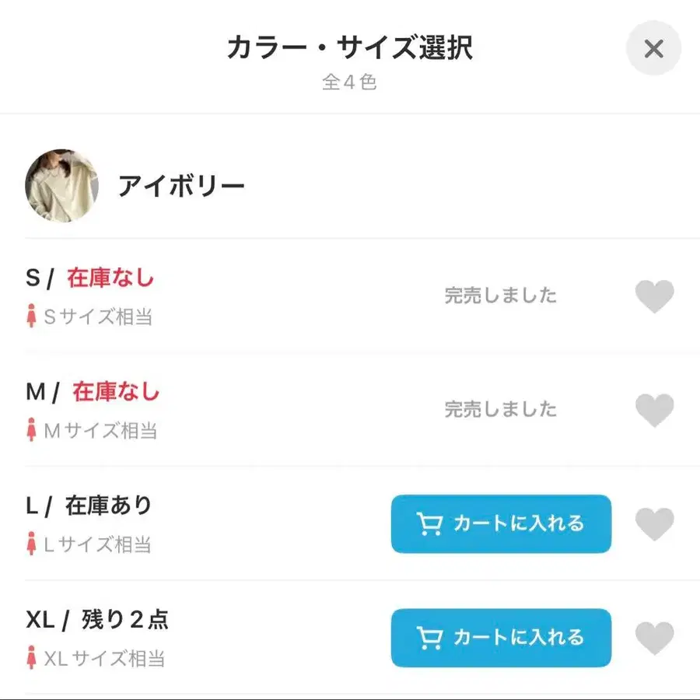
Task: Add XL size to cart
Action: pyautogui.click(x=501, y=638)
